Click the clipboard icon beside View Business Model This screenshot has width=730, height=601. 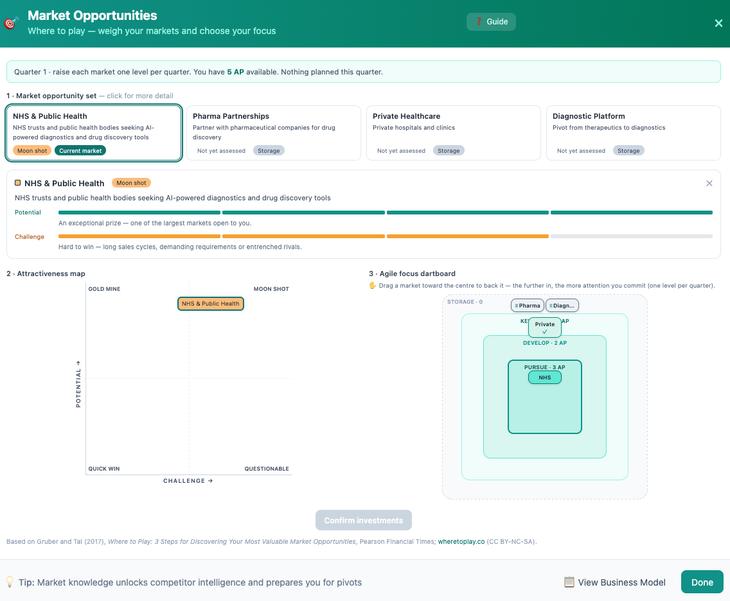[569, 582]
